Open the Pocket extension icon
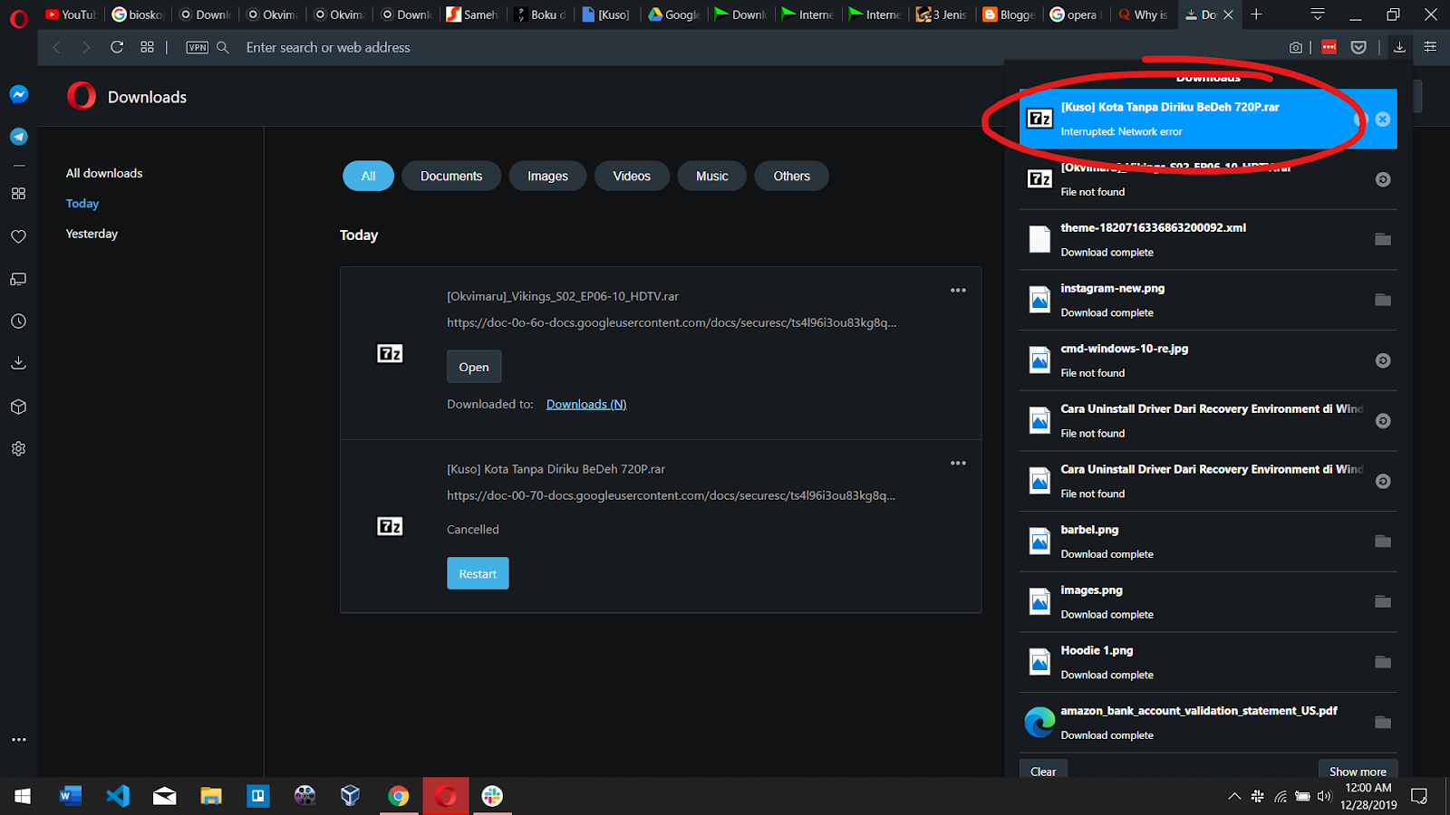 (x=1358, y=46)
